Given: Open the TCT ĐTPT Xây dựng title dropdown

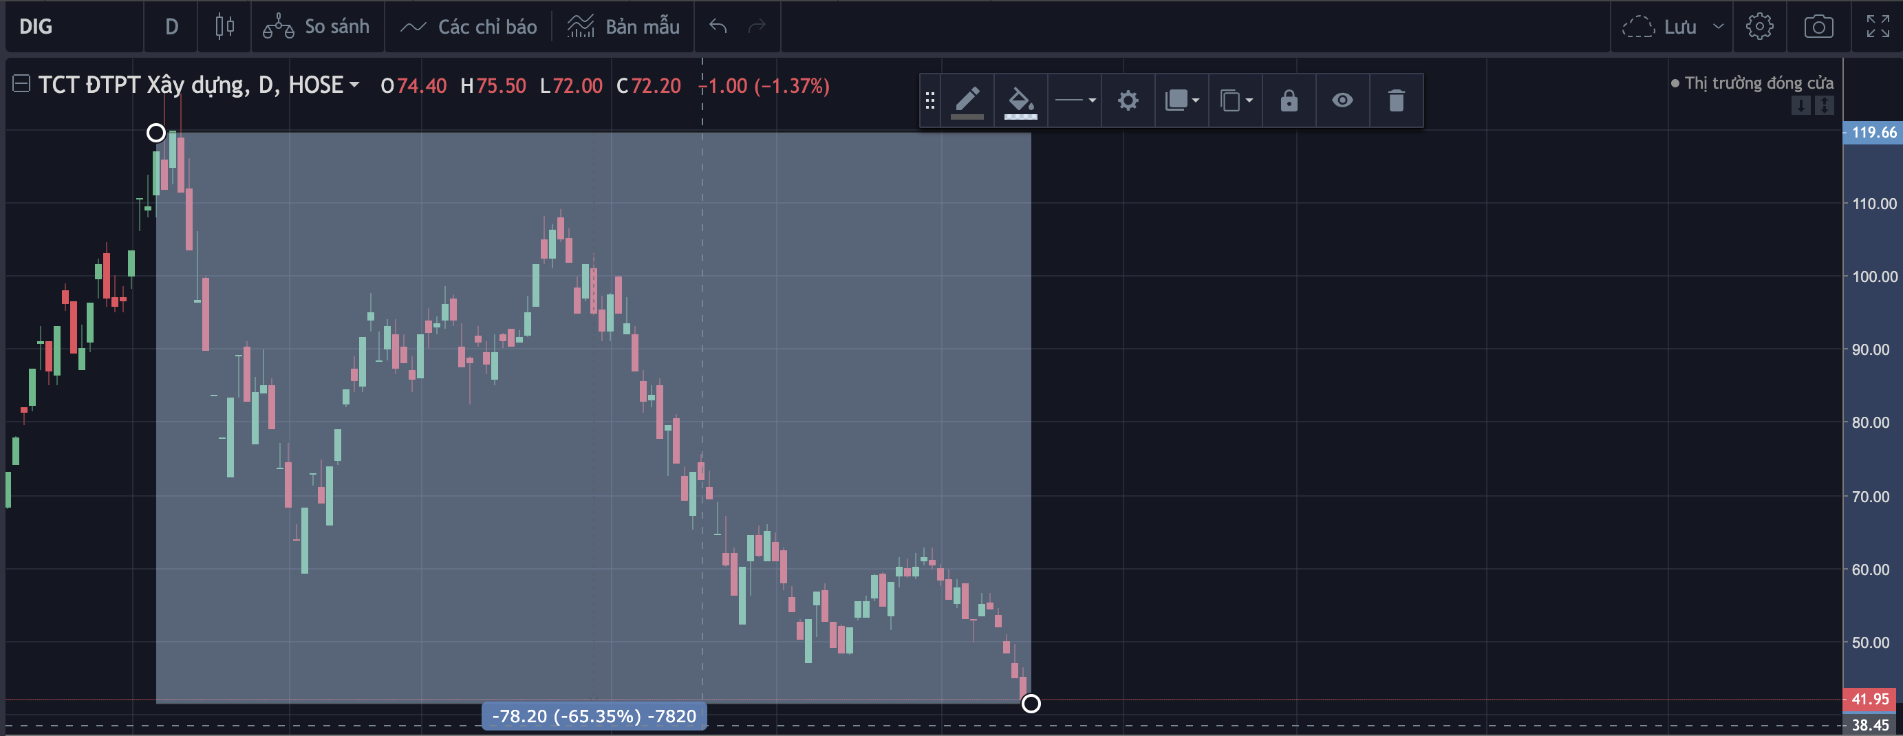Looking at the screenshot, I should tap(354, 85).
